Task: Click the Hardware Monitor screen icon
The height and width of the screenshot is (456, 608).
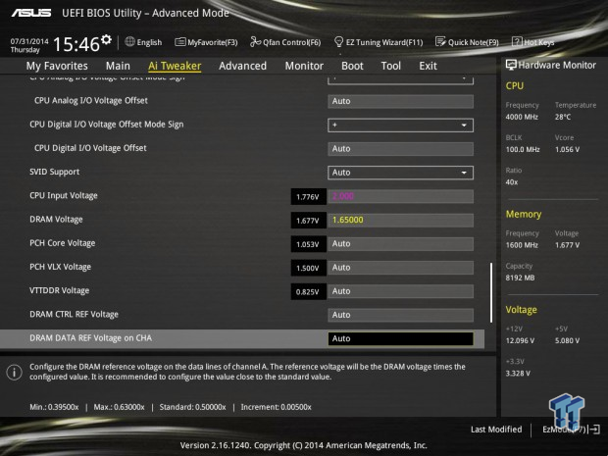Action: point(511,65)
